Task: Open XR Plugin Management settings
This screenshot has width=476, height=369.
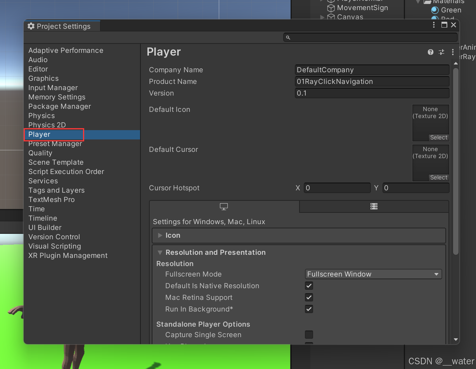Action: (x=68, y=256)
